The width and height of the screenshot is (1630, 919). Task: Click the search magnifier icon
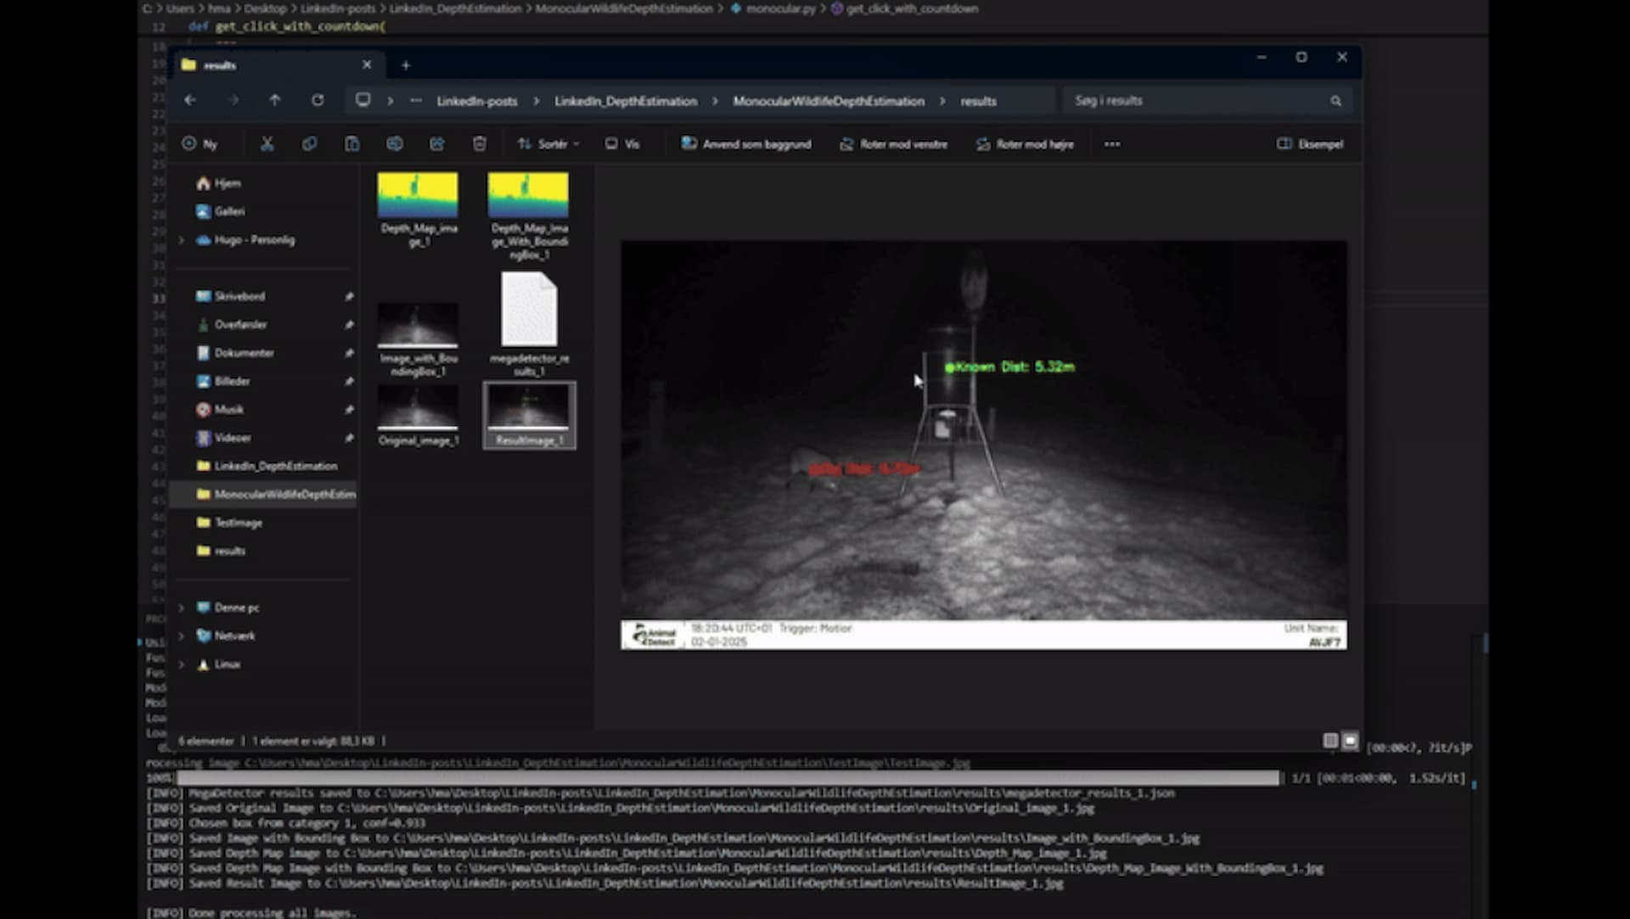click(x=1335, y=101)
